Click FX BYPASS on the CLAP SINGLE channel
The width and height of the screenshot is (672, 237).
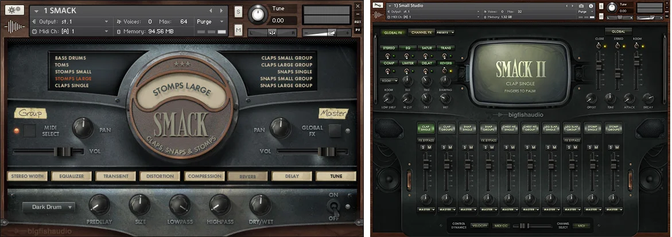click(x=426, y=140)
